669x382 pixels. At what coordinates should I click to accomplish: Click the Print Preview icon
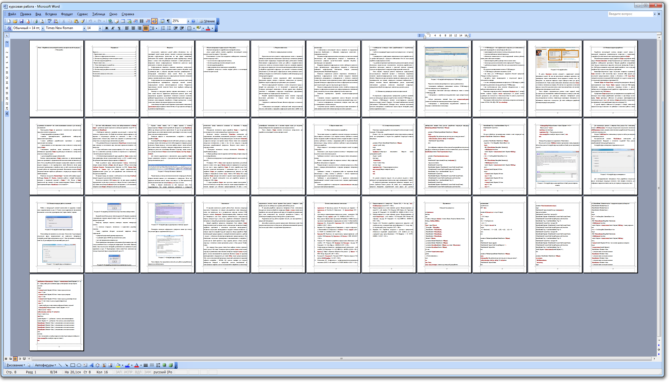pos(42,21)
